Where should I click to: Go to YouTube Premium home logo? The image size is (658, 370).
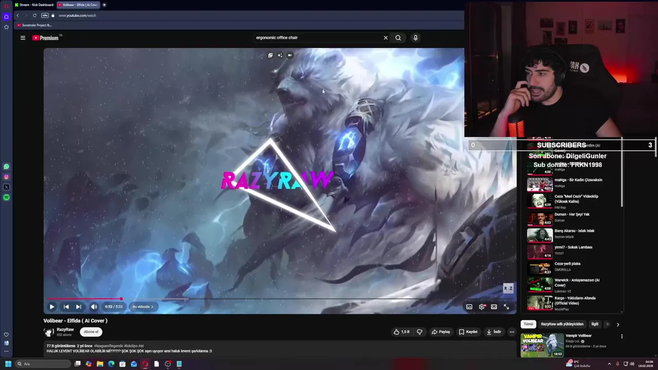point(47,38)
